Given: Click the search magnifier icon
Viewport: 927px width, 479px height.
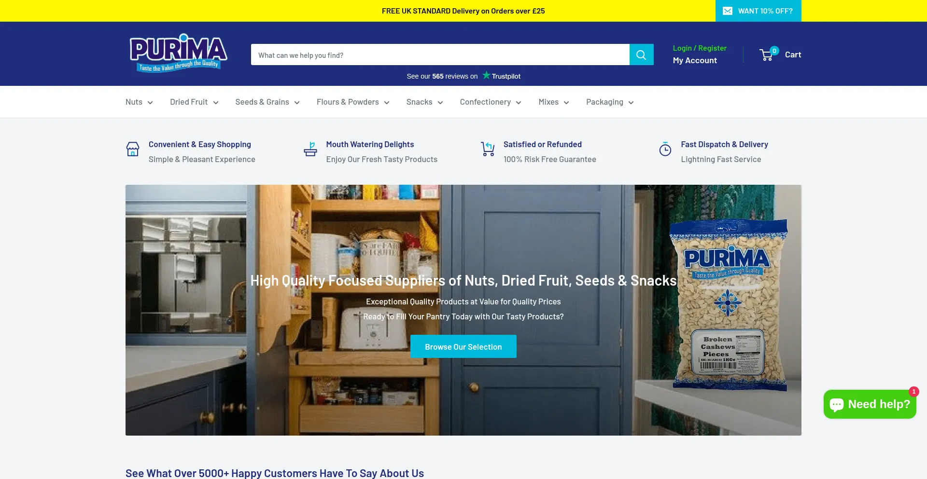Looking at the screenshot, I should (x=641, y=55).
